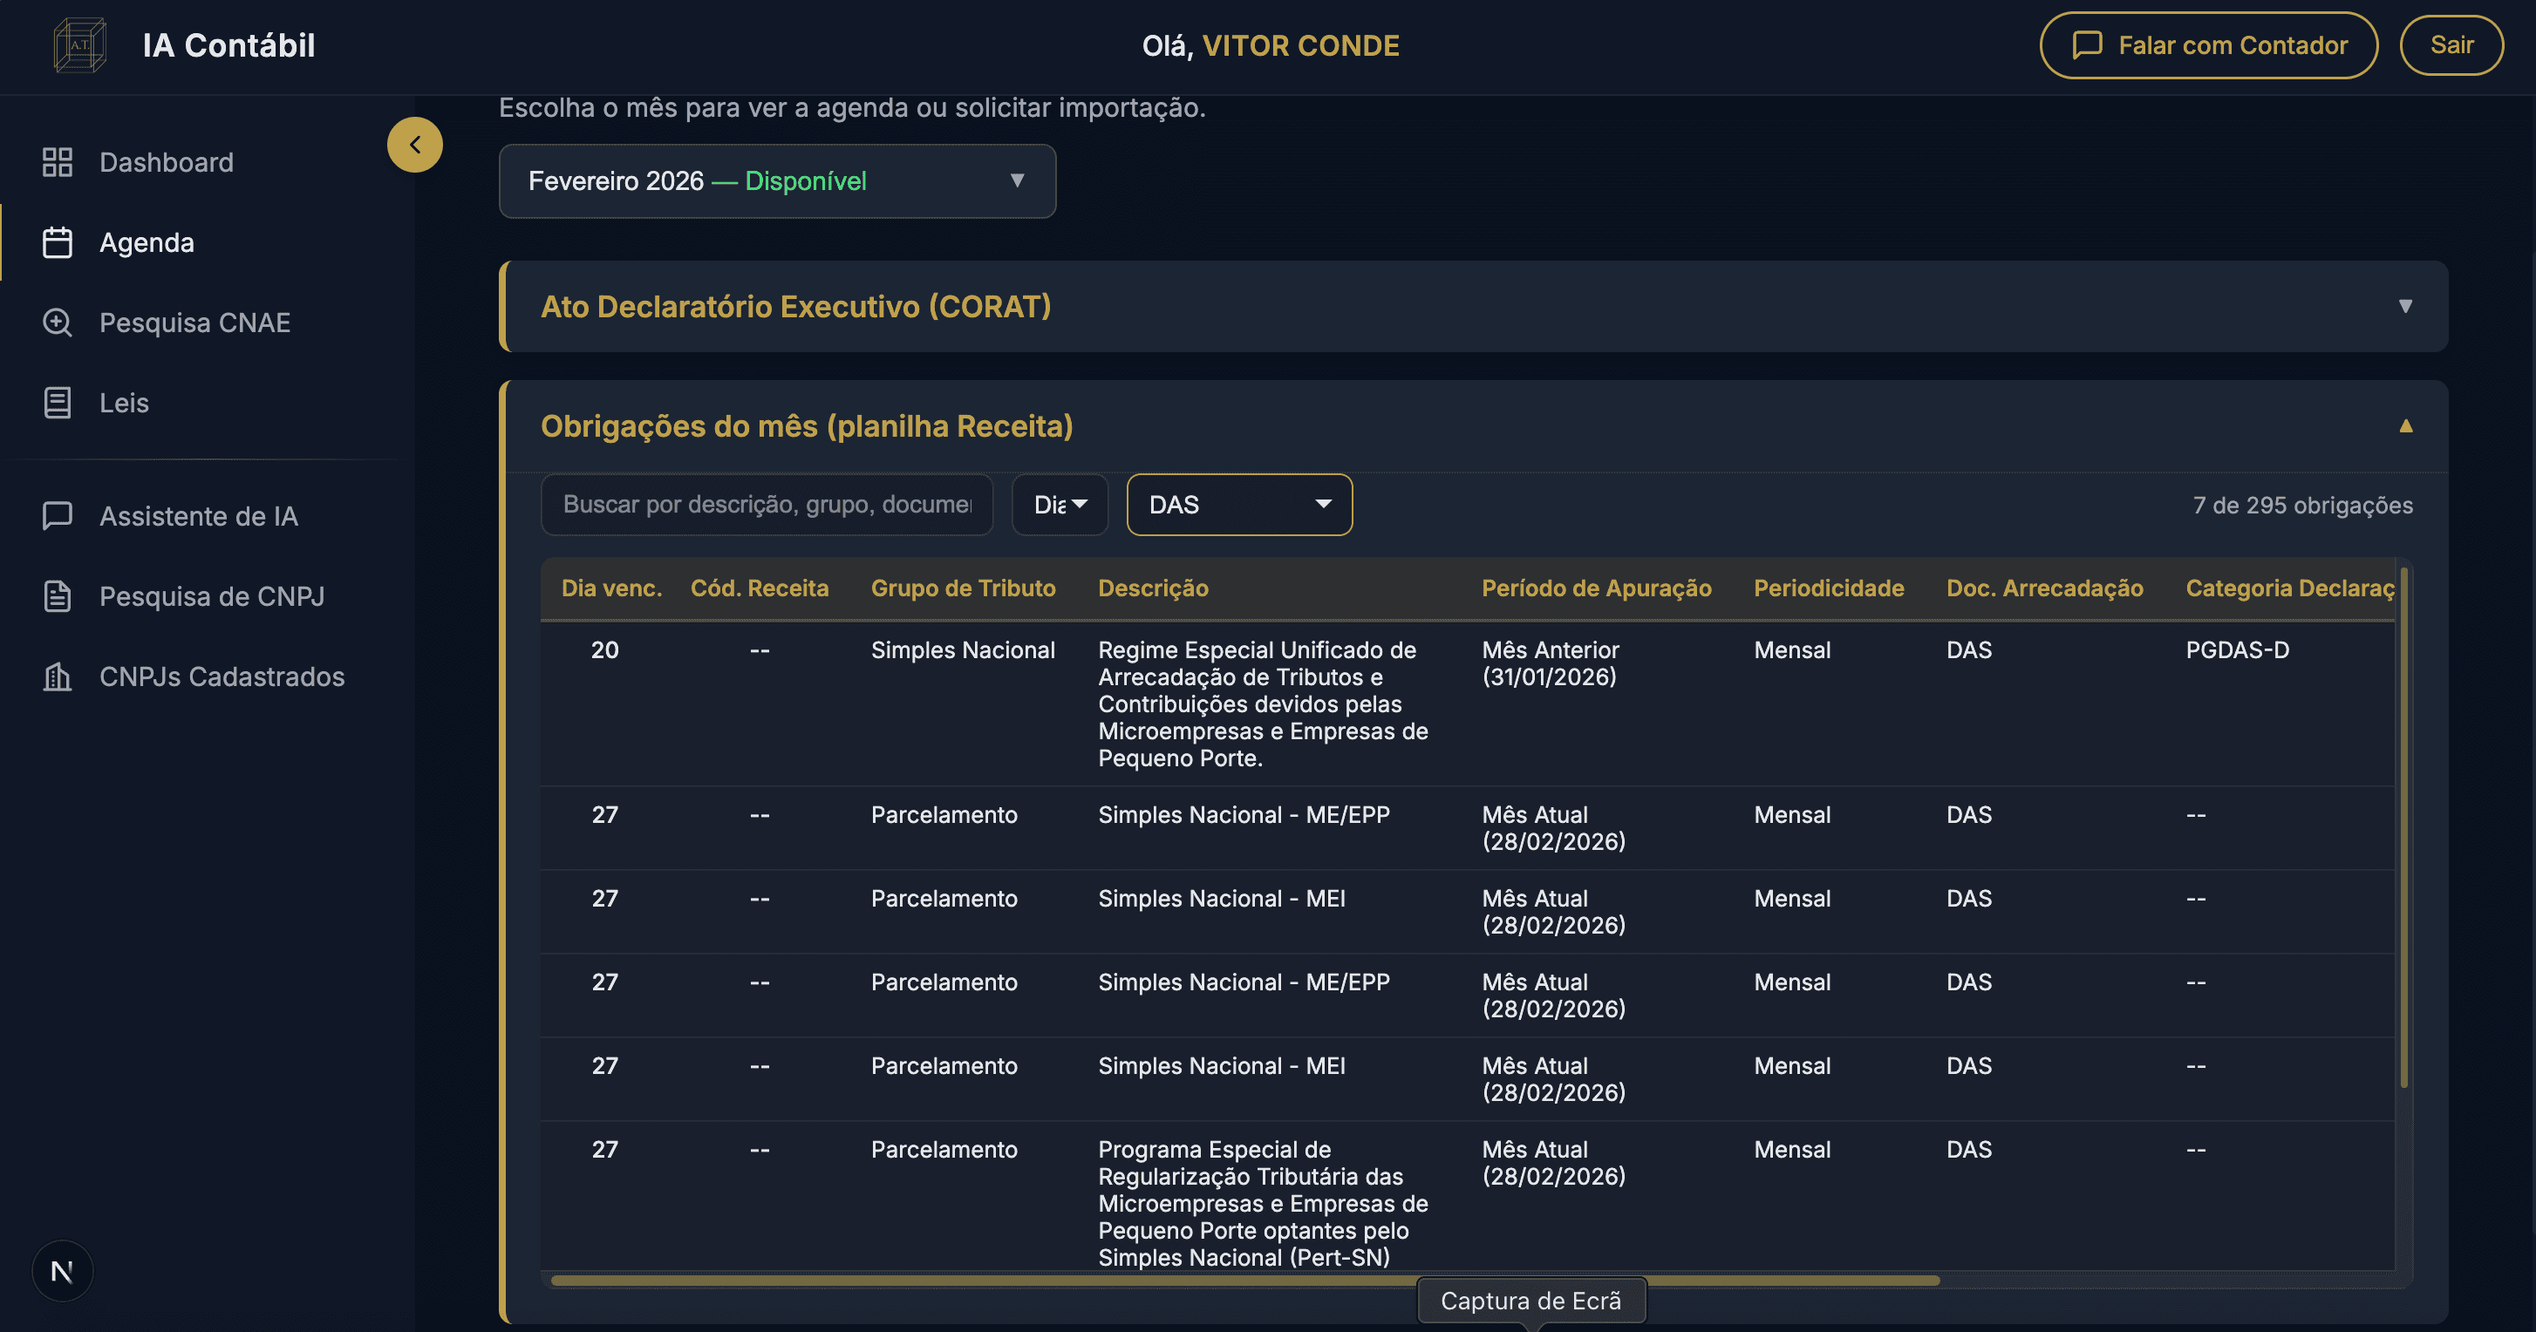Image resolution: width=2536 pixels, height=1332 pixels.
Task: Click the Agenda calendar icon
Action: [57, 243]
